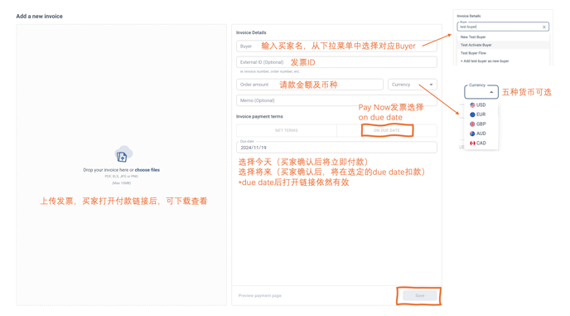Click the Invoice payment terms label
This screenshot has height=316, width=570.
(x=259, y=116)
